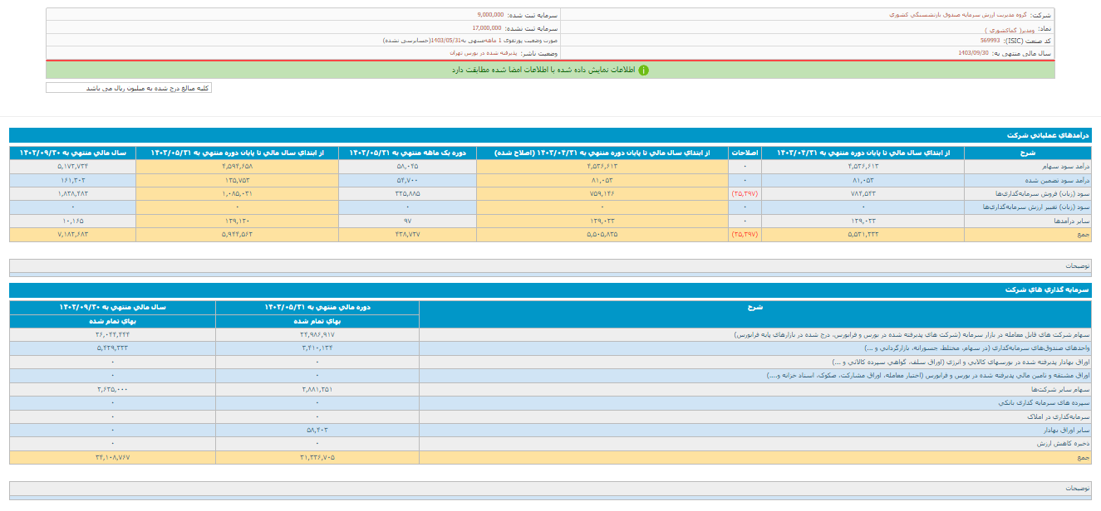
Task: Click the million Rial amounts note box
Action: click(x=129, y=88)
